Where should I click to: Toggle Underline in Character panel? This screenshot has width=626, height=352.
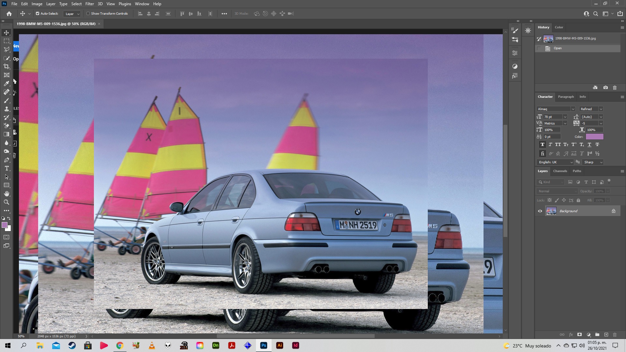[589, 145]
